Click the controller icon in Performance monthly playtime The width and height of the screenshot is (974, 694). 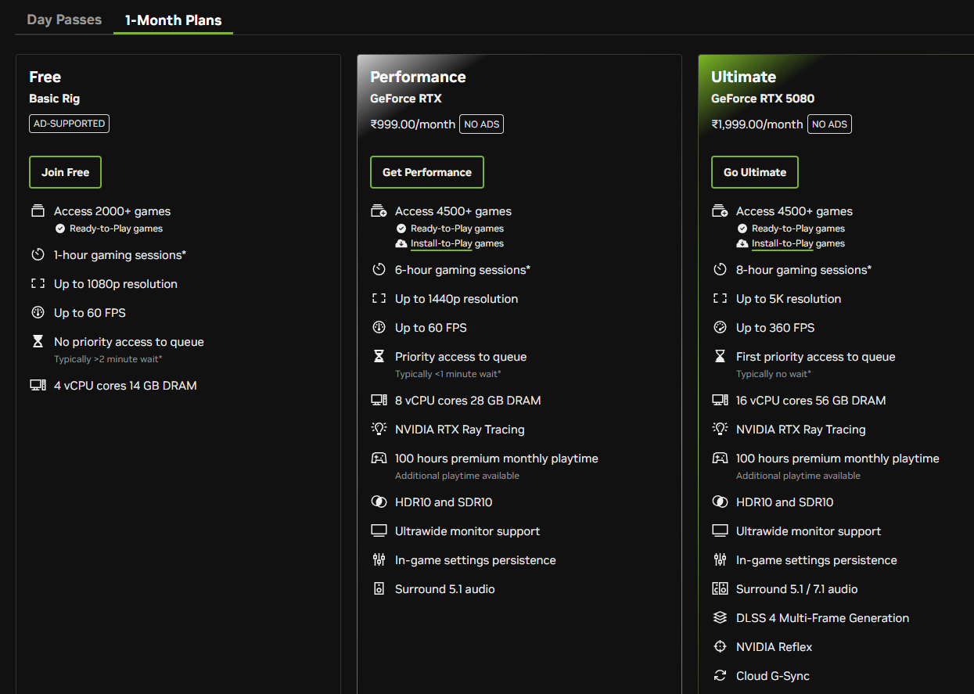[379, 458]
